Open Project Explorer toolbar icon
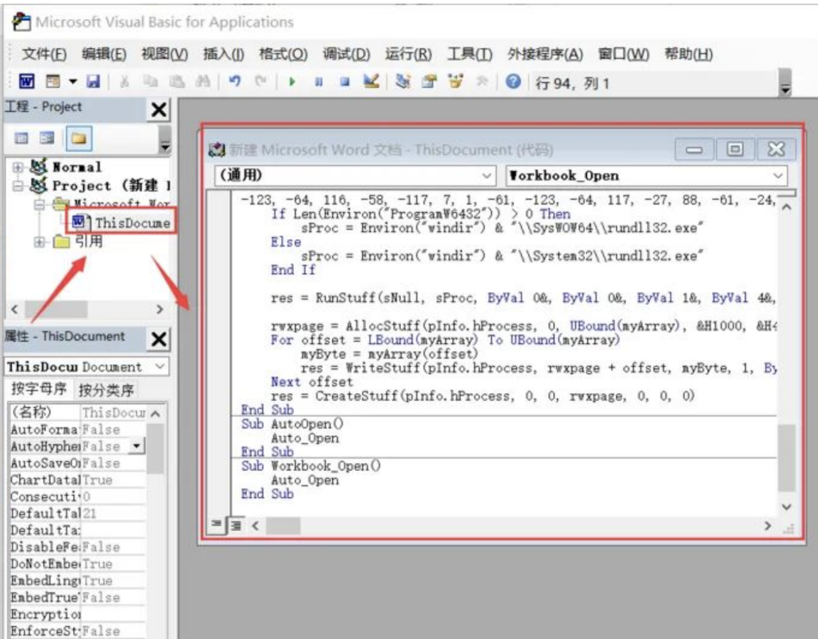Viewport: 818px width, 639px height. point(403,82)
